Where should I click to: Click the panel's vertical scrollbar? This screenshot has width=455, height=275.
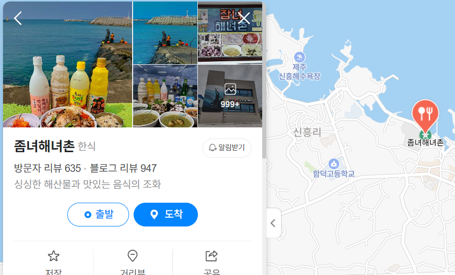(264, 81)
